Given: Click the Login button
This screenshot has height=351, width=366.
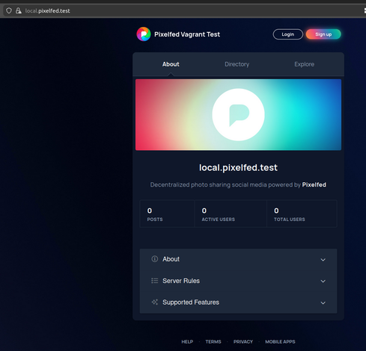Looking at the screenshot, I should [288, 34].
